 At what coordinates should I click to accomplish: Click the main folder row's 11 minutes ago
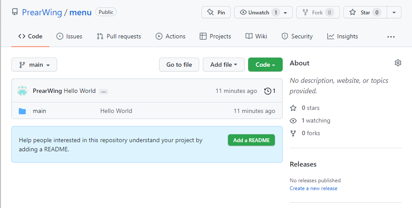tap(254, 111)
